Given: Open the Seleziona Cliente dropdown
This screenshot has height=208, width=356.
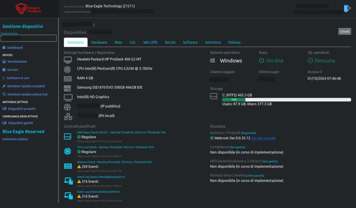Looking at the screenshot, I should [29, 38].
